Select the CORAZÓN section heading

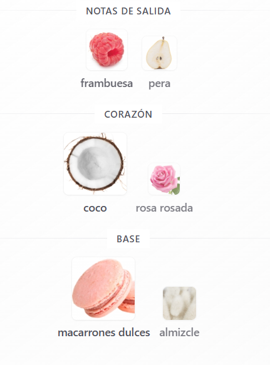pyautogui.click(x=128, y=114)
